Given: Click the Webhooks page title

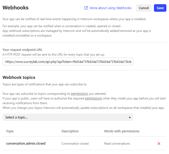Looking at the screenshot, I should pyautogui.click(x=16, y=8).
